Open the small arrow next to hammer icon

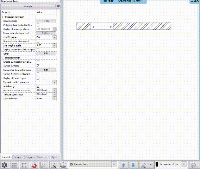point(151,164)
